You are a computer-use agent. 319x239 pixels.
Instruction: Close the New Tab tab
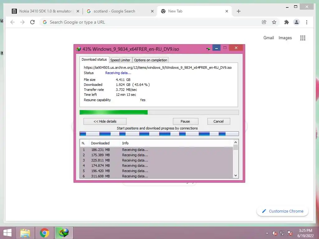(227, 11)
